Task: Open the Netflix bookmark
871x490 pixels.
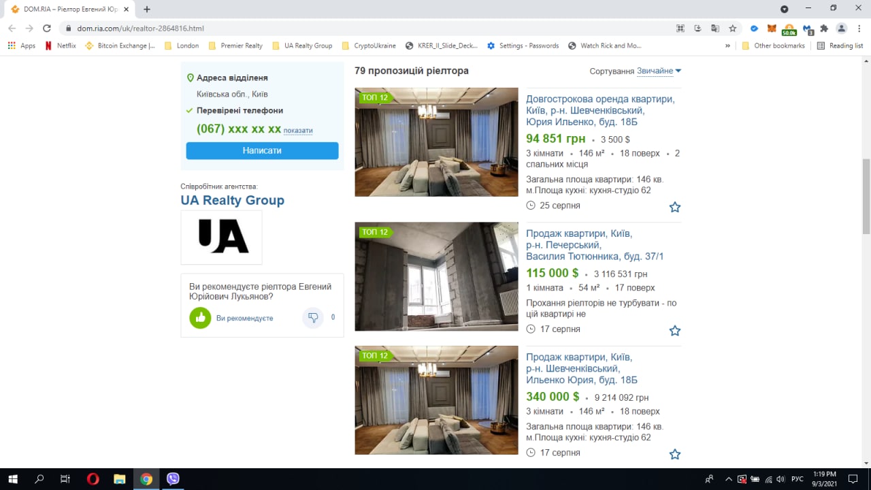Action: point(60,46)
